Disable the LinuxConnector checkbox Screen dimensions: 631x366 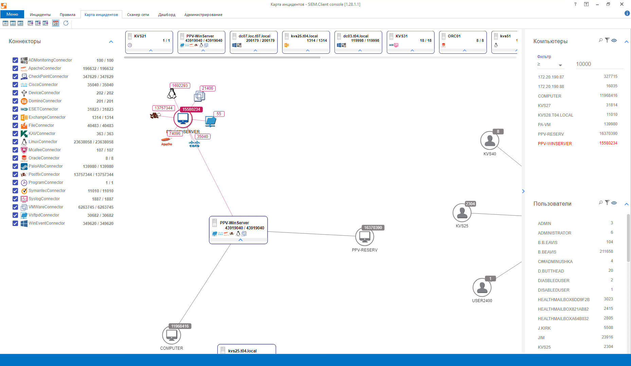point(15,142)
